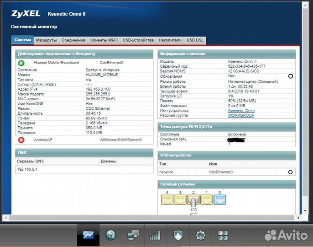
Task: Open System Monitor chart icon in bottom bar
Action: pos(88,236)
